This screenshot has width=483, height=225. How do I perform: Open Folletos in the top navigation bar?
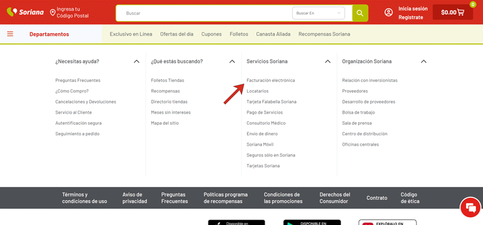pyautogui.click(x=239, y=34)
